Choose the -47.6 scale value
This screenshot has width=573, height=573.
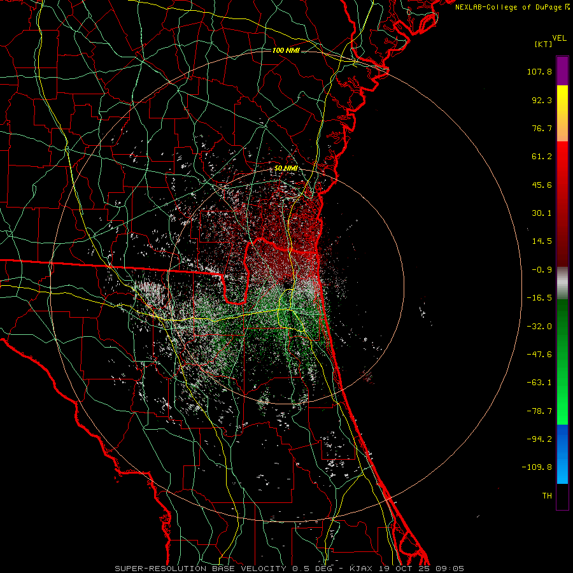(539, 355)
